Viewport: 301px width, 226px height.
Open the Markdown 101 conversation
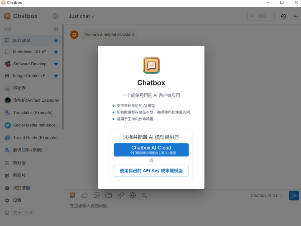(x=32, y=52)
